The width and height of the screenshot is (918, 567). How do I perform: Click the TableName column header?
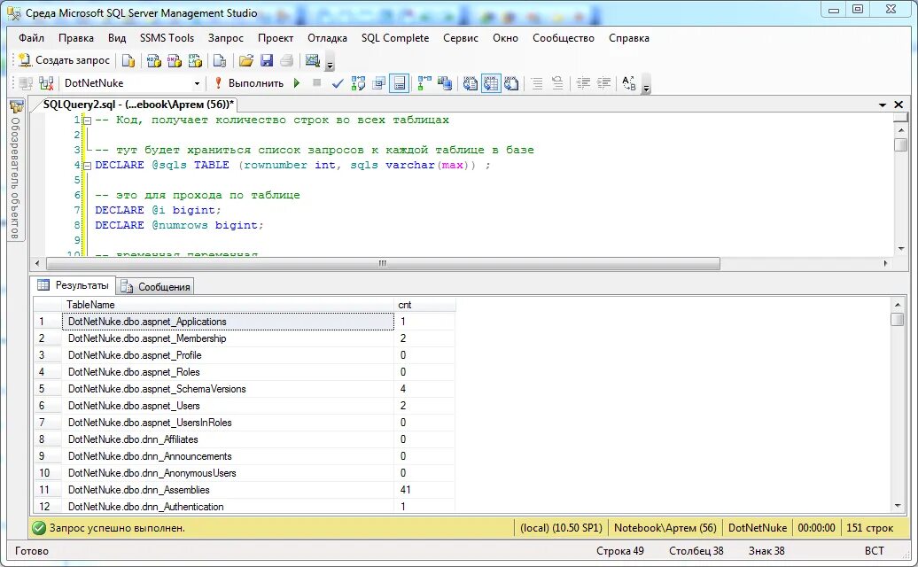[x=228, y=305]
